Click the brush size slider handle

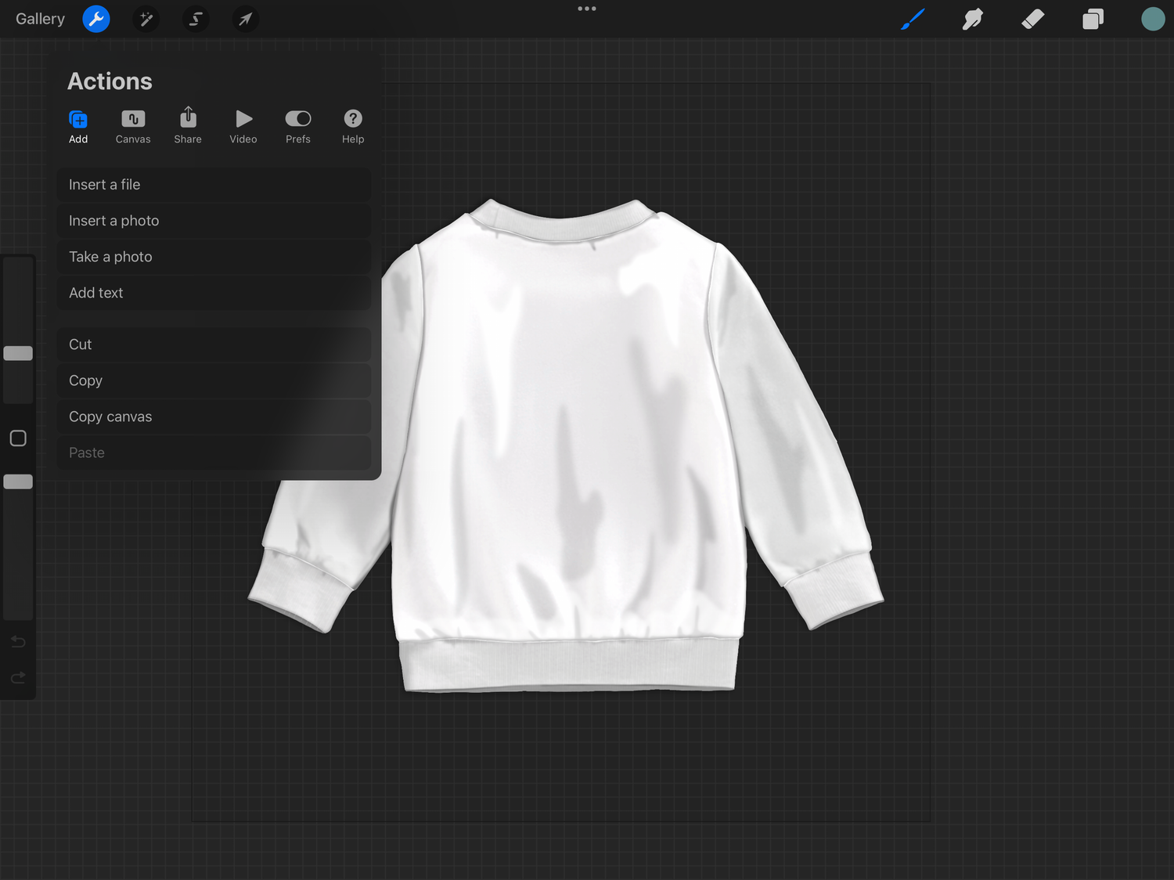pos(18,353)
